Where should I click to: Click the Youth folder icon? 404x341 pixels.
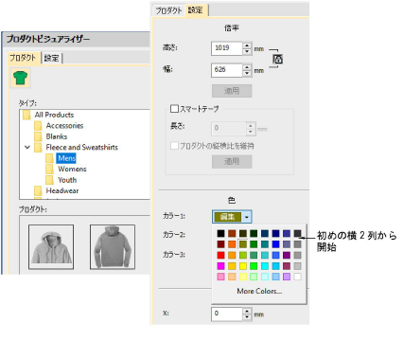49,180
